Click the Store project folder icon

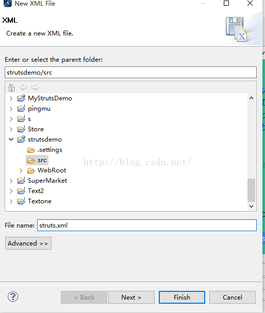click(x=21, y=129)
